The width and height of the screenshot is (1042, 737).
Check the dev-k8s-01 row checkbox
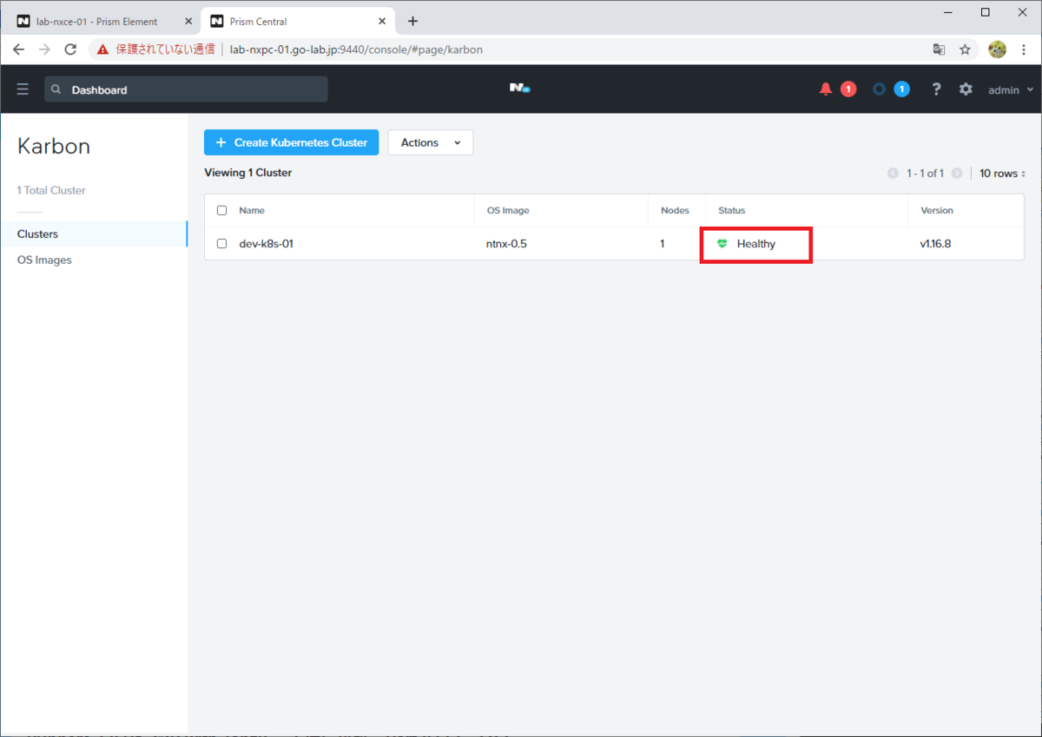(221, 244)
